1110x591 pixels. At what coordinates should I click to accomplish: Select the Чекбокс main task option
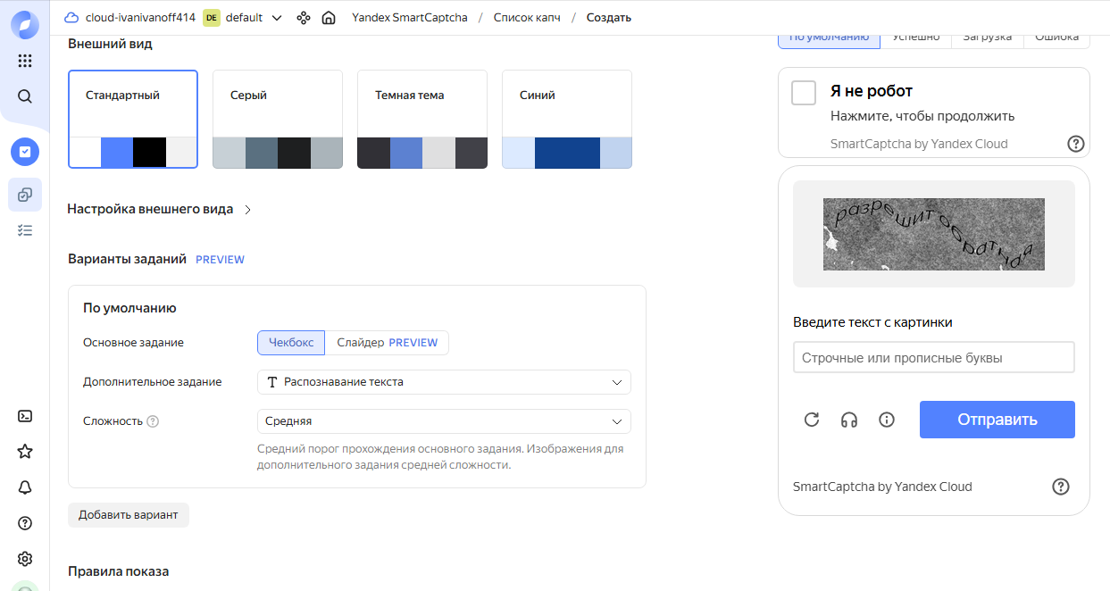[x=291, y=343]
